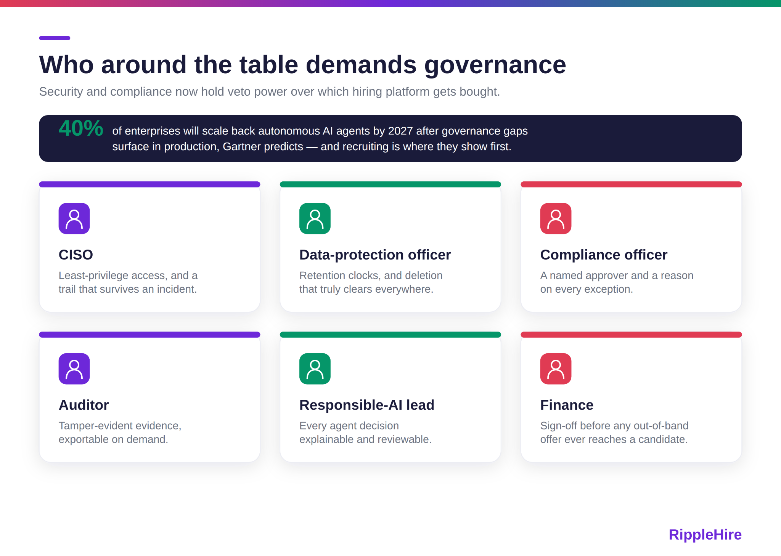Select the Data-protection officer heading
The width and height of the screenshot is (781, 556).
375,255
